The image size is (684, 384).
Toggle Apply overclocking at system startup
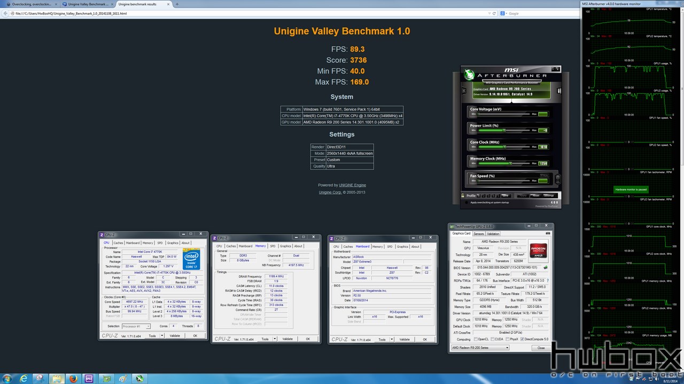(x=466, y=203)
